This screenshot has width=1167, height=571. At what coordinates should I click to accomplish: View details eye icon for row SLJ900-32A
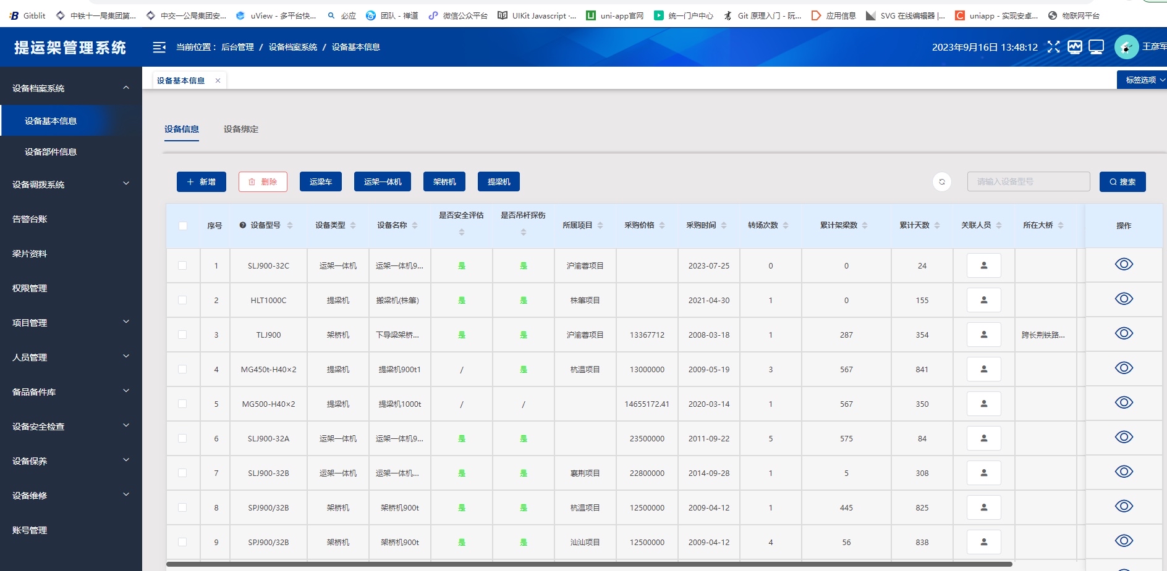(x=1124, y=437)
